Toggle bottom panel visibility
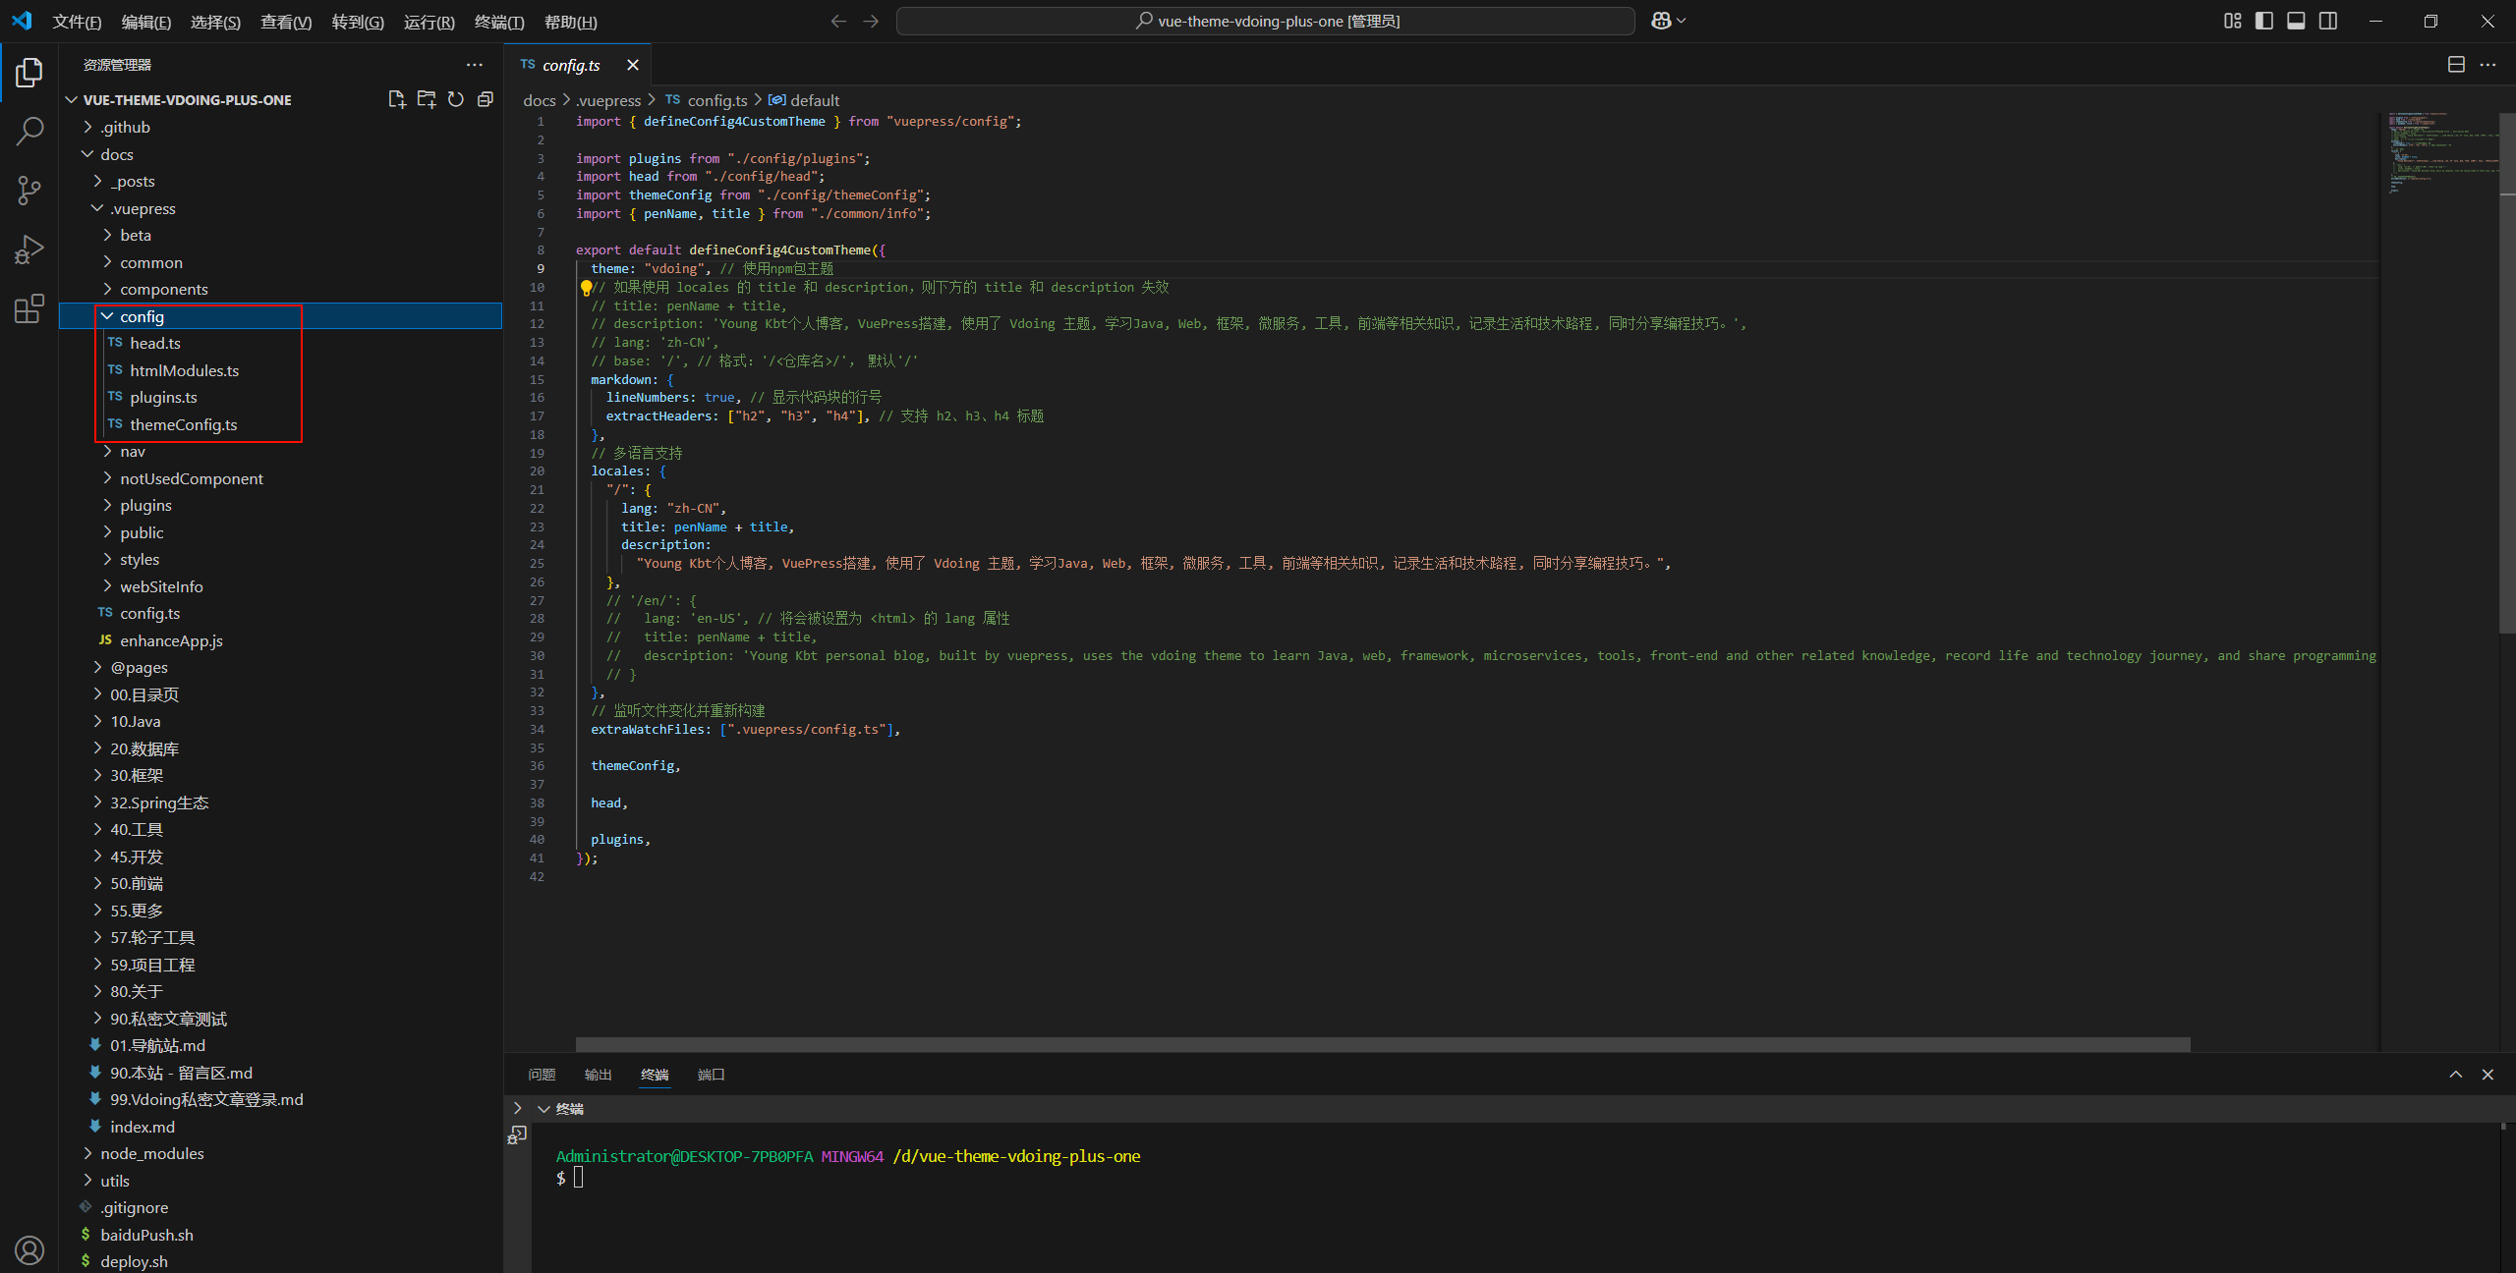The image size is (2516, 1273). coord(2296,21)
